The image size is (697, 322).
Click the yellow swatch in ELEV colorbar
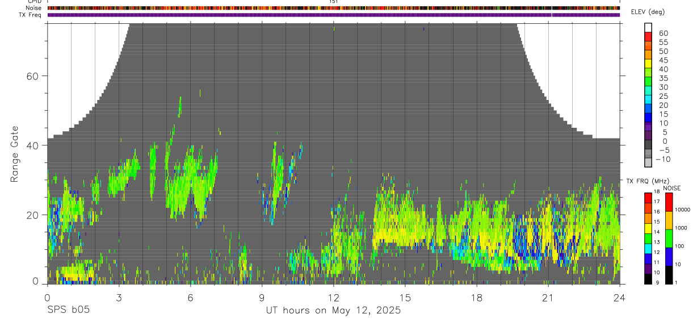[x=648, y=63]
